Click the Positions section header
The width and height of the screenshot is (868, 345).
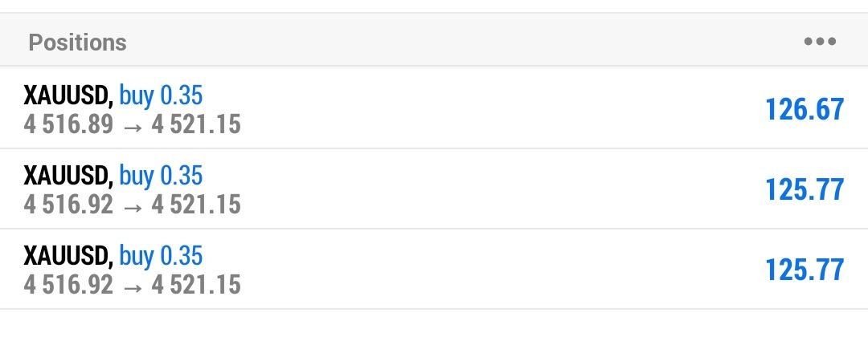pos(78,42)
